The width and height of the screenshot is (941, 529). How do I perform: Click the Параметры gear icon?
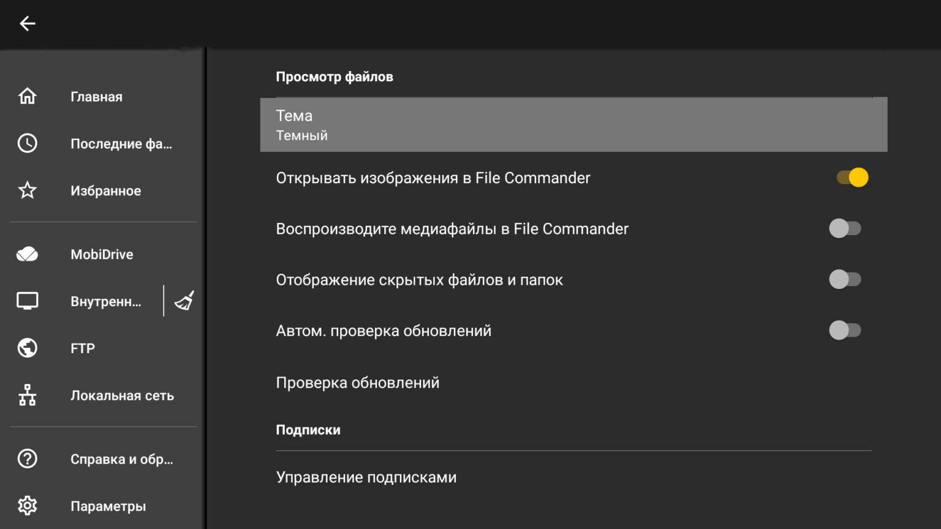tap(28, 506)
